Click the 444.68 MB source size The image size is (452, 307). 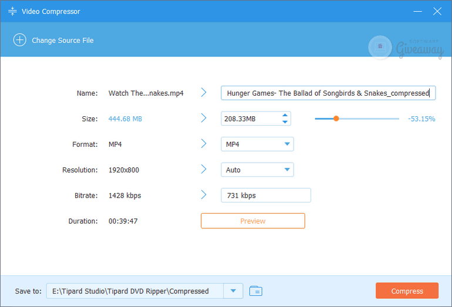(125, 119)
